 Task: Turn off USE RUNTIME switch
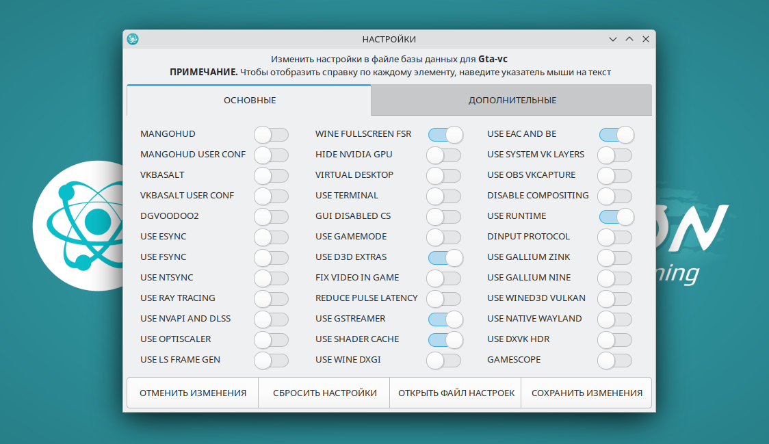[616, 216]
